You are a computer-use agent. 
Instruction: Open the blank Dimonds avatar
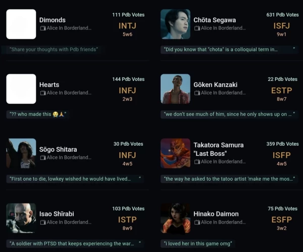(x=21, y=24)
